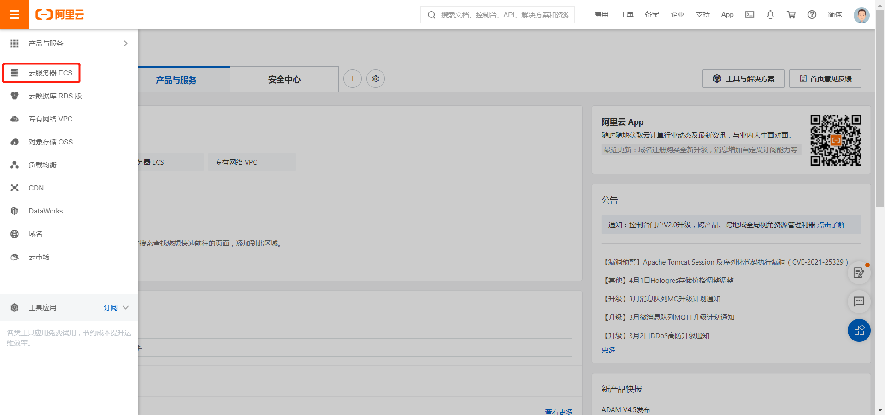The image size is (885, 415).
Task: Switch to the 安全中心 tab
Action: (x=284, y=80)
